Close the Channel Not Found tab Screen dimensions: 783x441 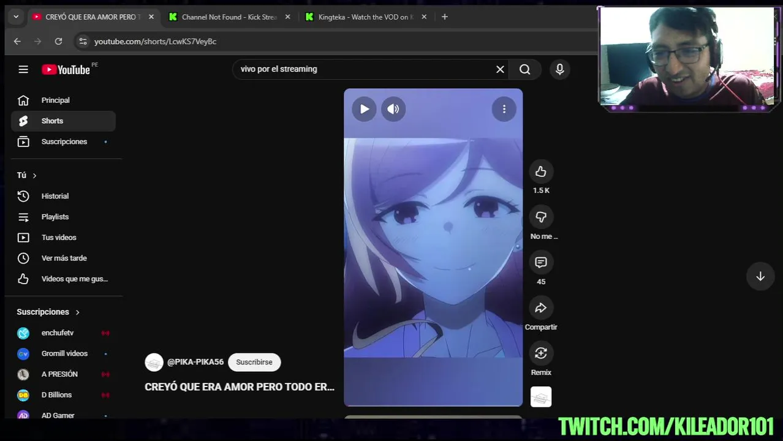tap(287, 17)
